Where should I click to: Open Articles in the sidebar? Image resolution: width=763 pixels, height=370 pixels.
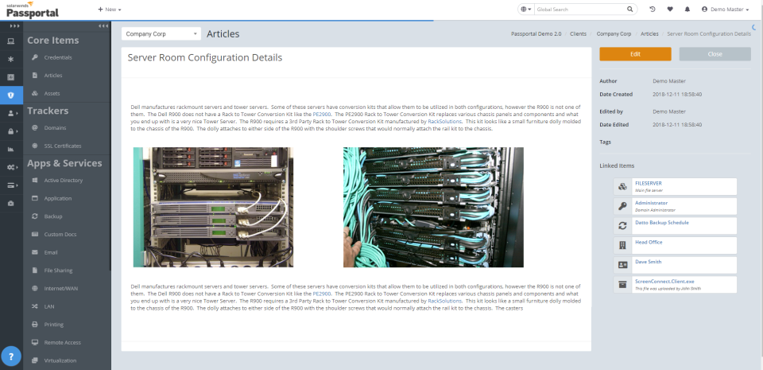(53, 76)
